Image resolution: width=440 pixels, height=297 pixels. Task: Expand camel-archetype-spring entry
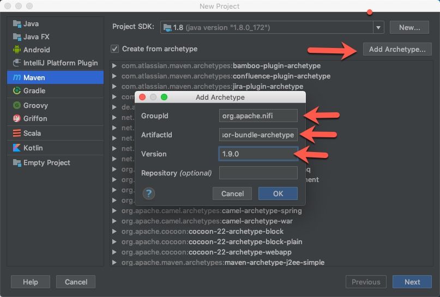coord(114,210)
